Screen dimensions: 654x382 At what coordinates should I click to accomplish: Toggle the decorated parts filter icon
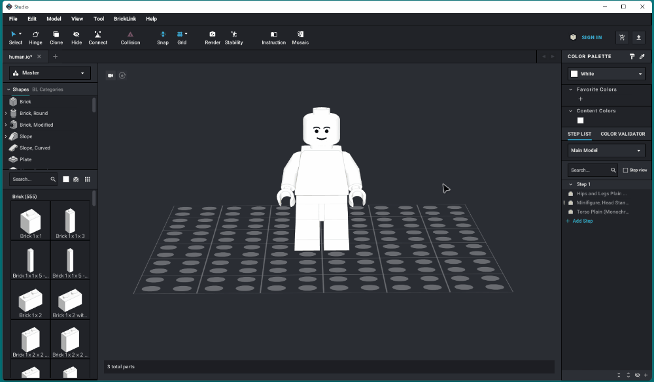pyautogui.click(x=76, y=179)
